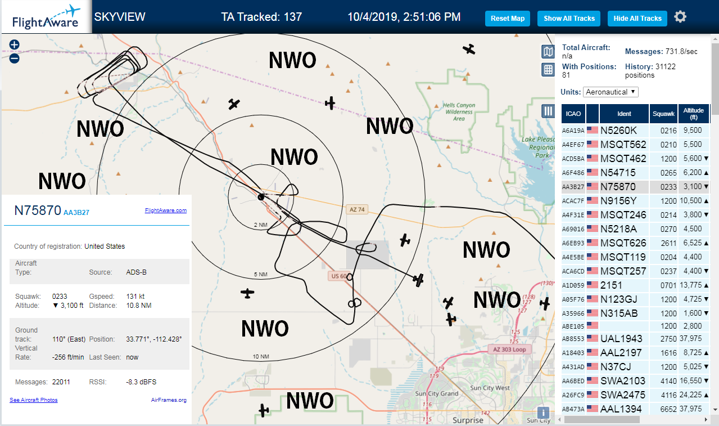
Task: Click Show All Tracks button
Action: [569, 19]
